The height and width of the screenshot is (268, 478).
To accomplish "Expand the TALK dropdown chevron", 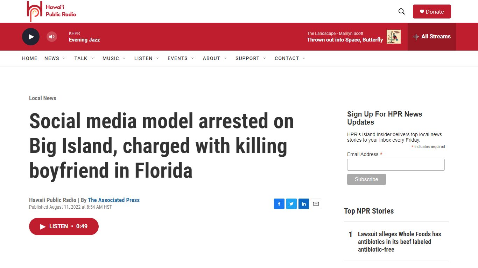I will (92, 58).
